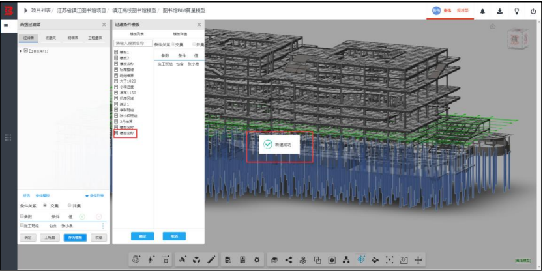Click the dotted grid icon on left sidebar
This screenshot has height=271, width=543.
coord(8,137)
